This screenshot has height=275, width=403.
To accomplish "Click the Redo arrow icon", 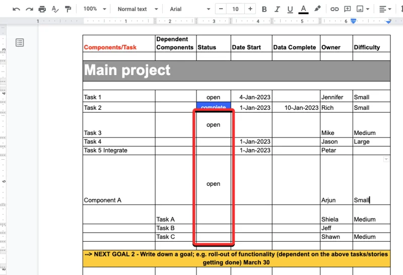I will coord(29,9).
